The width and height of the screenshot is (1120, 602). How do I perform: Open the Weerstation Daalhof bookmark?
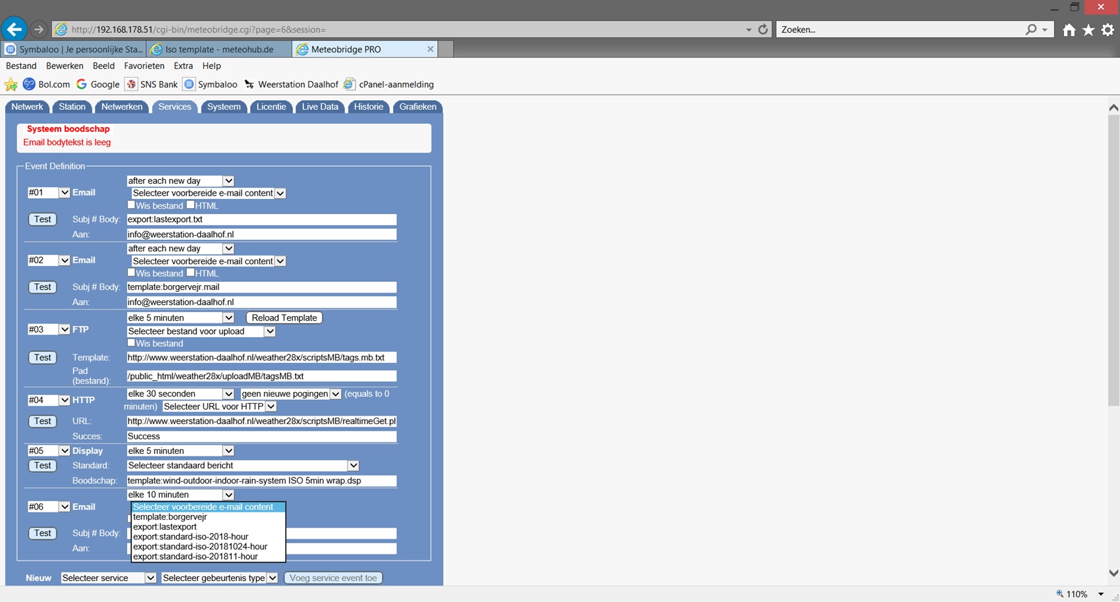point(291,84)
